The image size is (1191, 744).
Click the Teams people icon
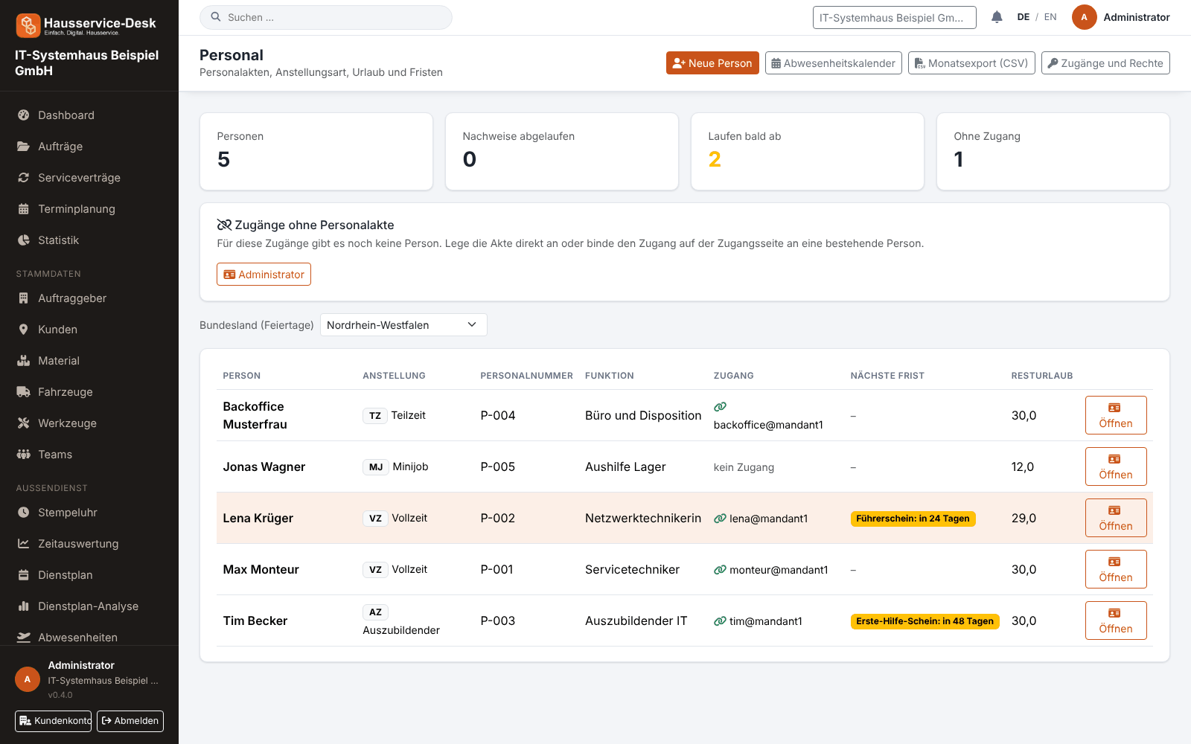tap(24, 455)
